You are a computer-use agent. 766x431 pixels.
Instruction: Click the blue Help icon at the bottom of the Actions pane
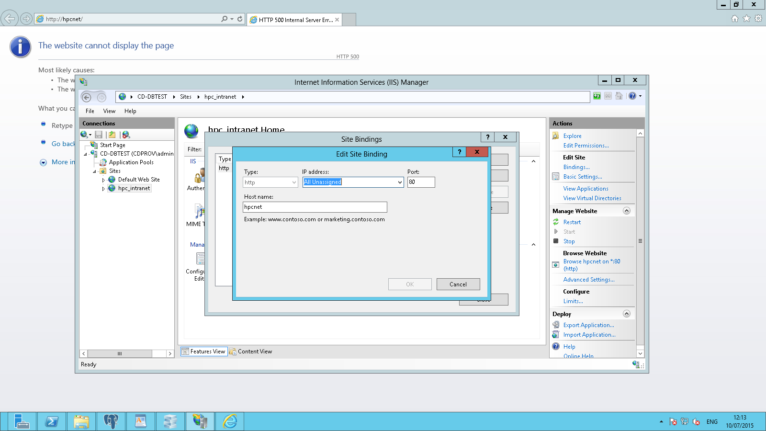click(556, 346)
